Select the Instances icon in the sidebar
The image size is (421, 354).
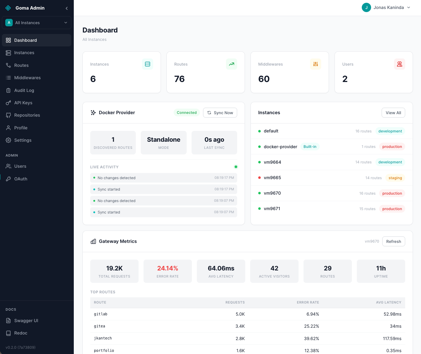[x=8, y=53]
